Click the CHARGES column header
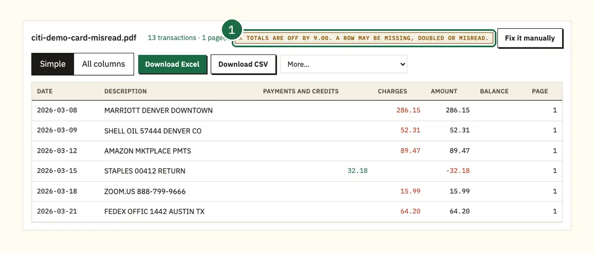The height and width of the screenshot is (253, 594). 393,91
